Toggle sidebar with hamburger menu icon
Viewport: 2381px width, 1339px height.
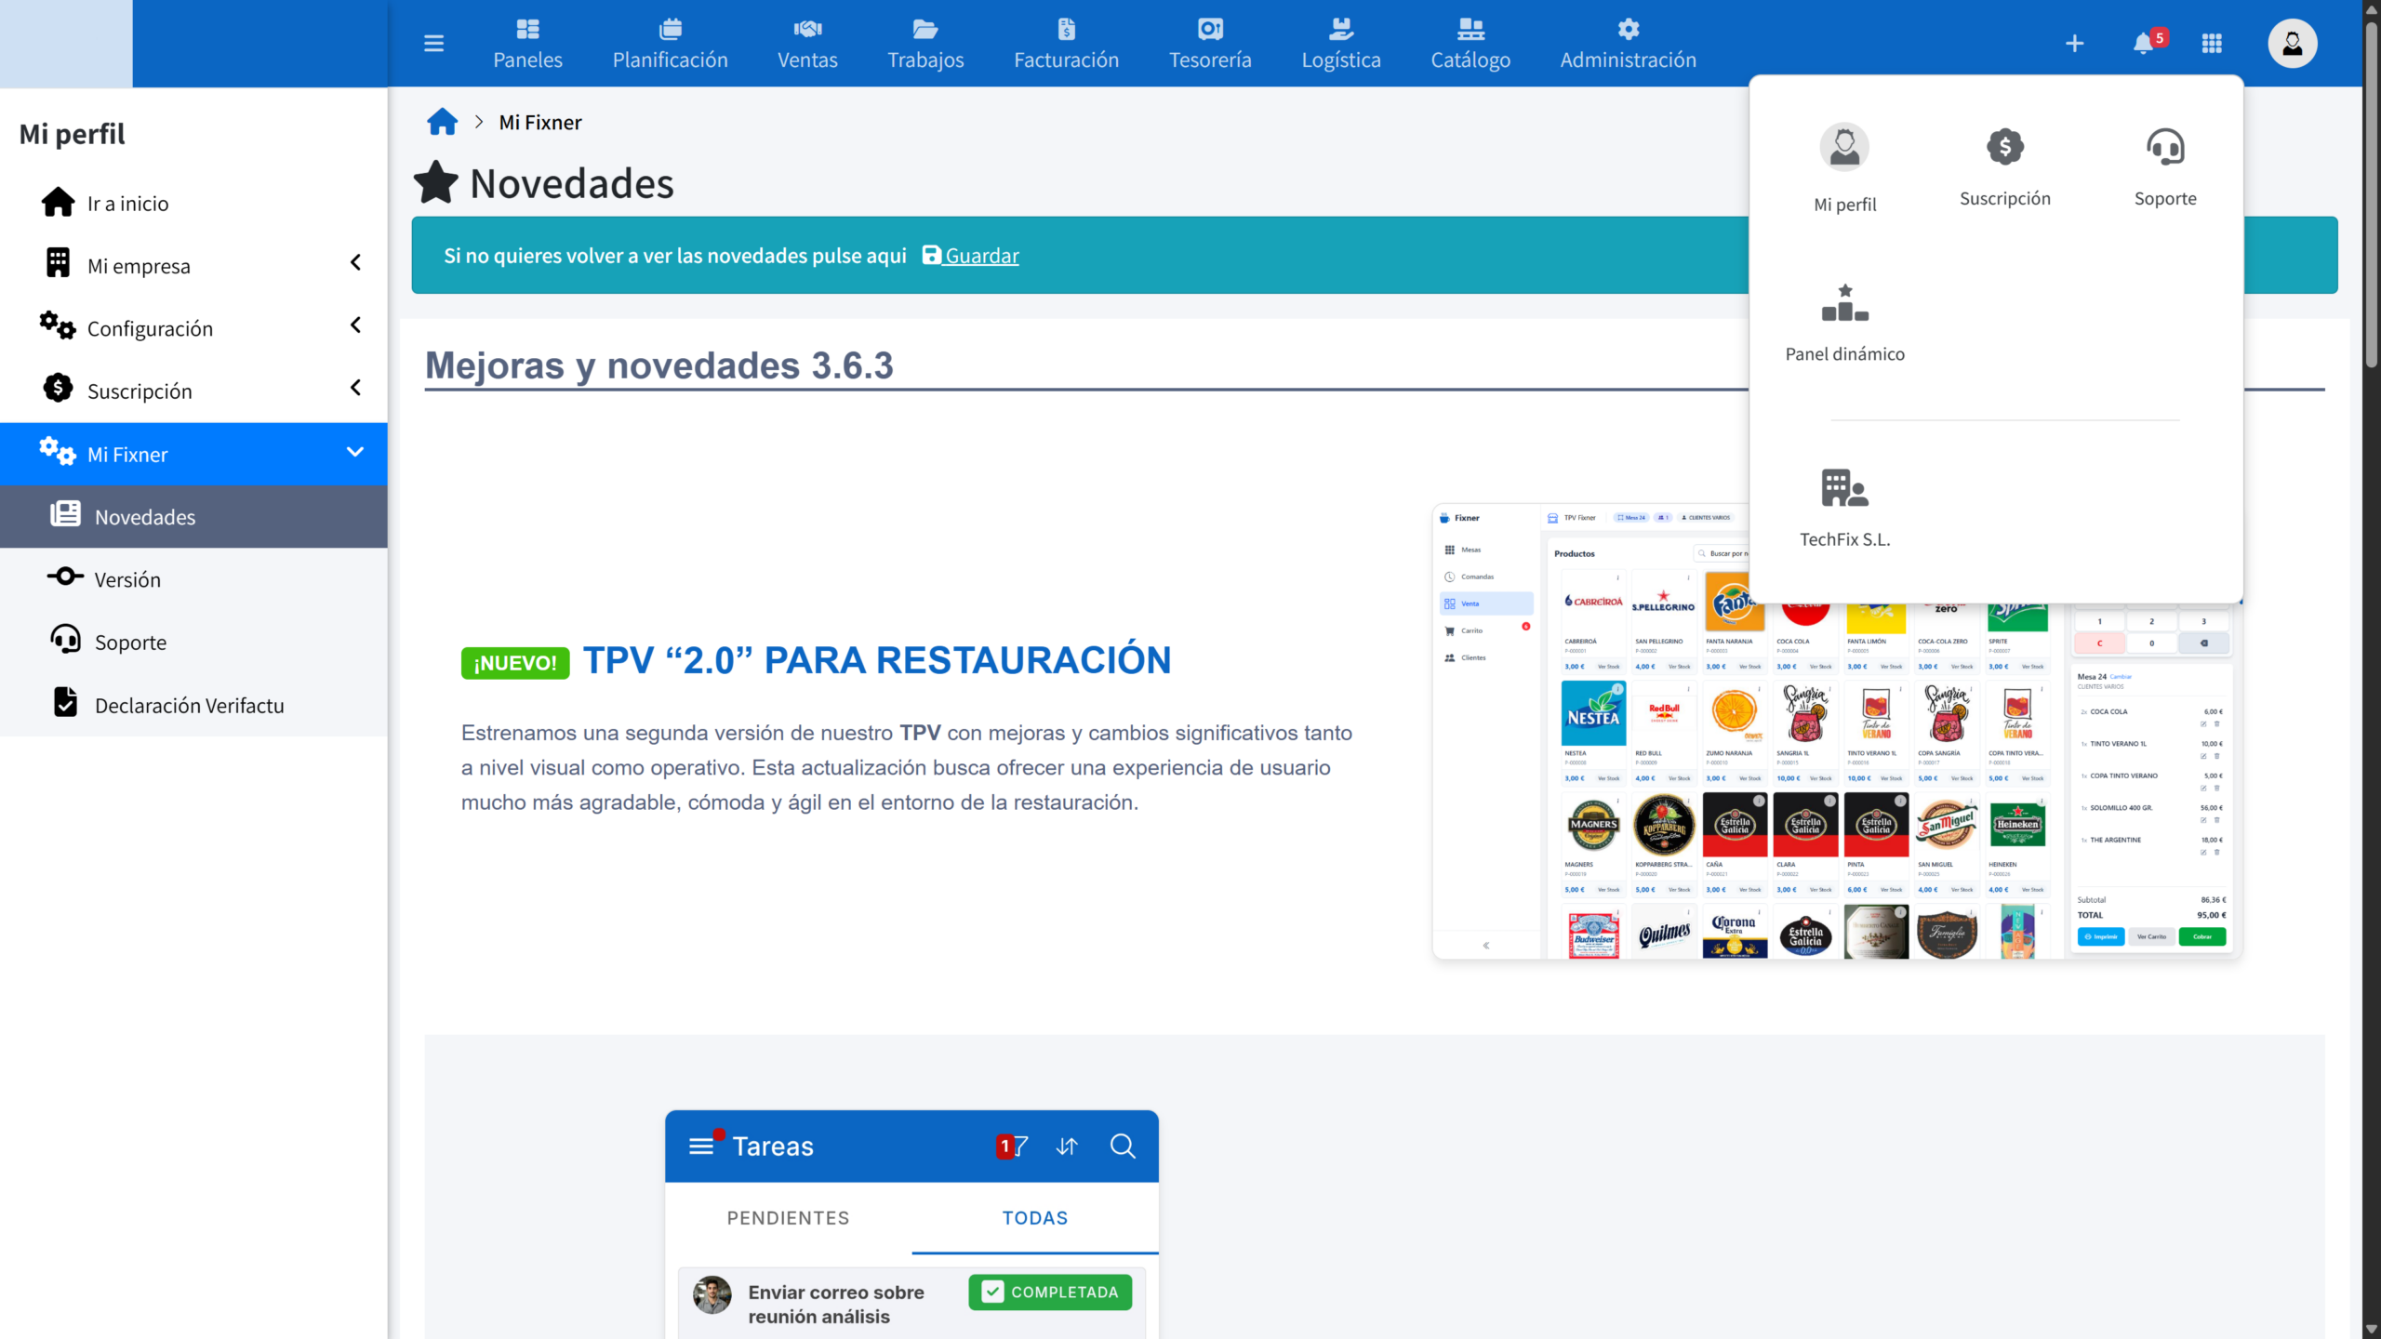433,44
